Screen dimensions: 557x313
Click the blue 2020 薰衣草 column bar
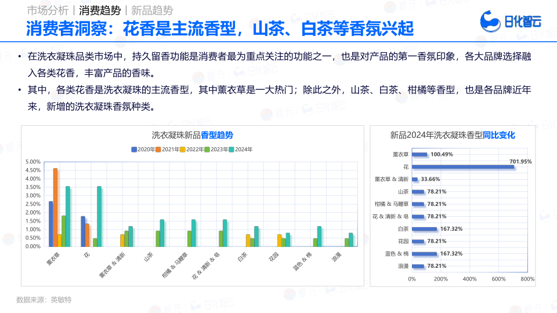51,224
